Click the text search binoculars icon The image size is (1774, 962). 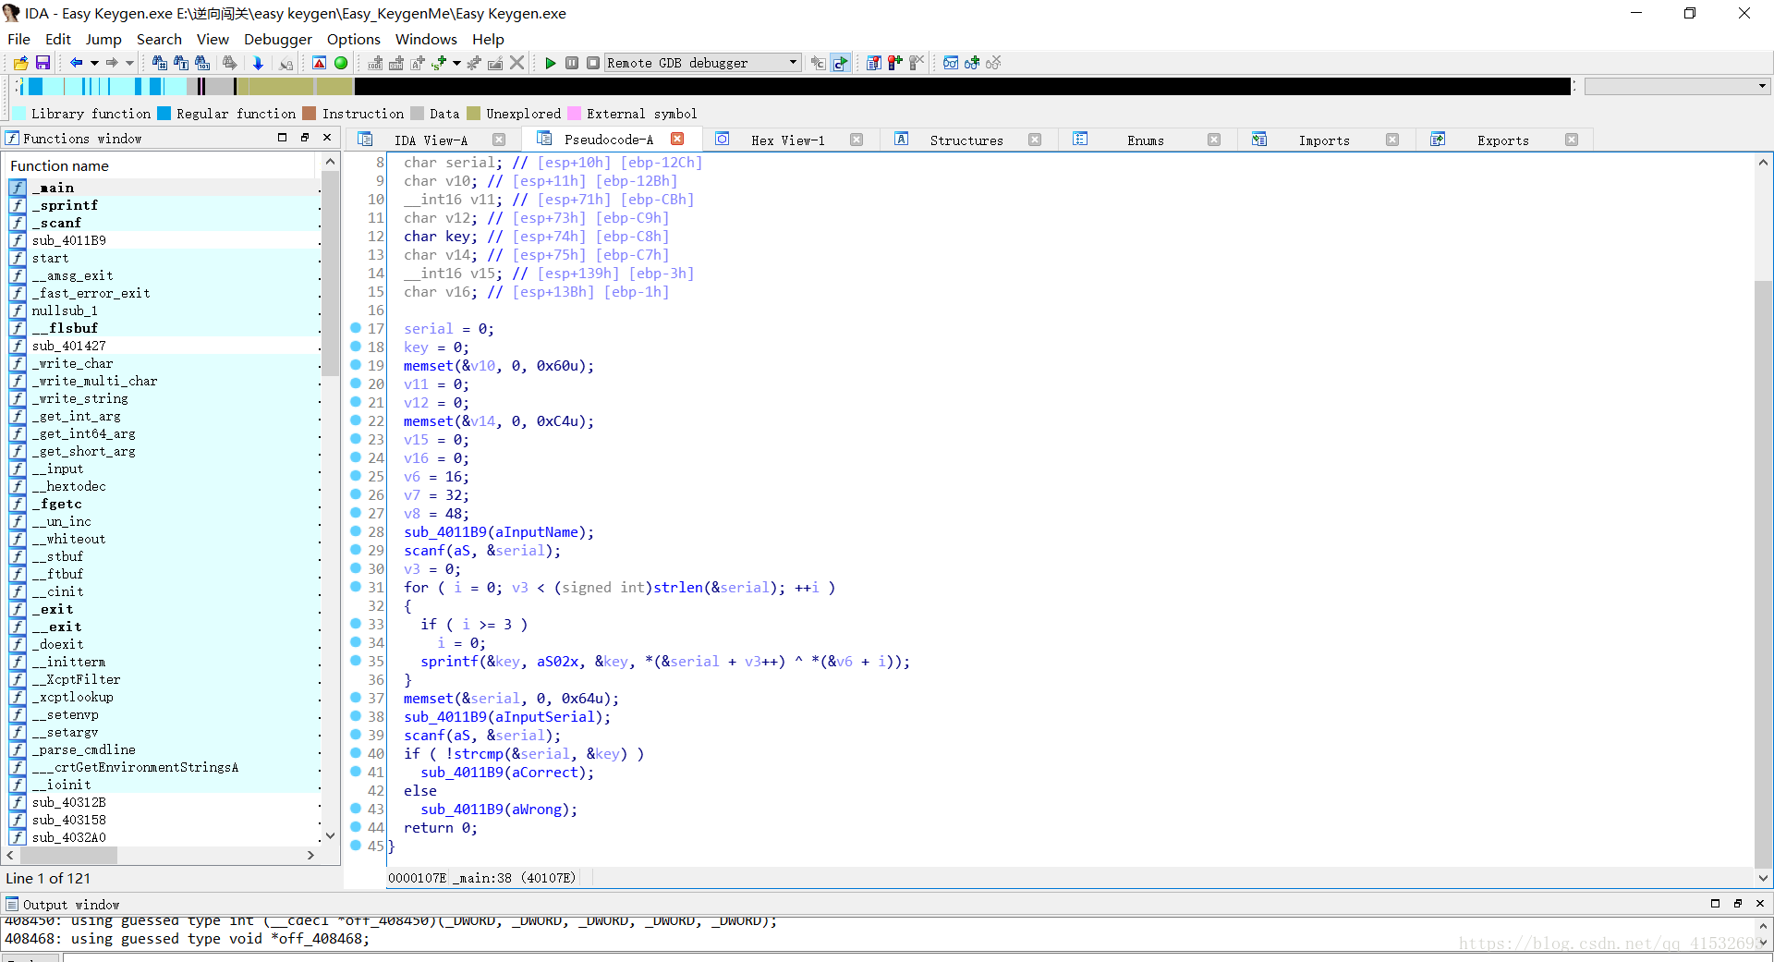click(181, 63)
